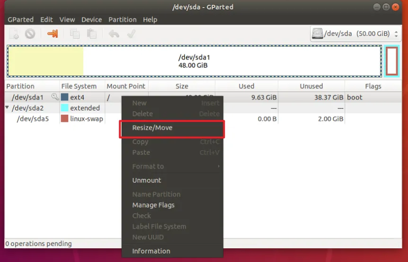Click the 2.00 GiB unused value
Screen dimensions: 408x262
click(x=331, y=119)
